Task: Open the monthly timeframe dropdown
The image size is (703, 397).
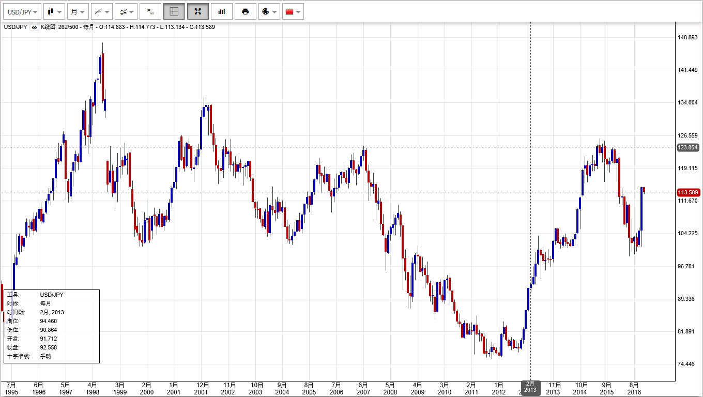Action: [78, 11]
